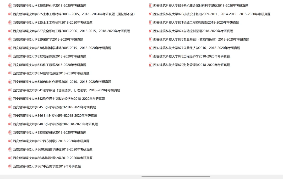Click PDF icon of 833化工原理 file
This screenshot has width=283, height=179.
(10, 65)
